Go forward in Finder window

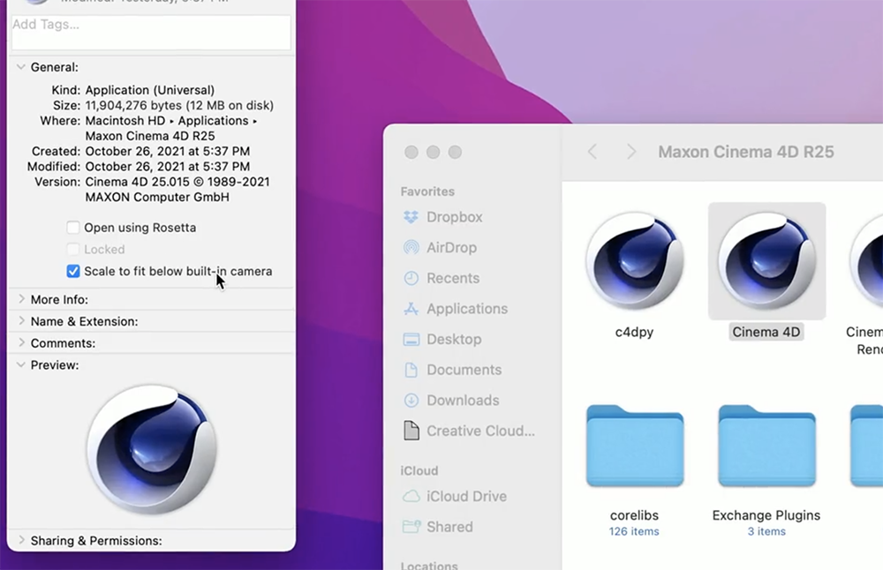631,152
